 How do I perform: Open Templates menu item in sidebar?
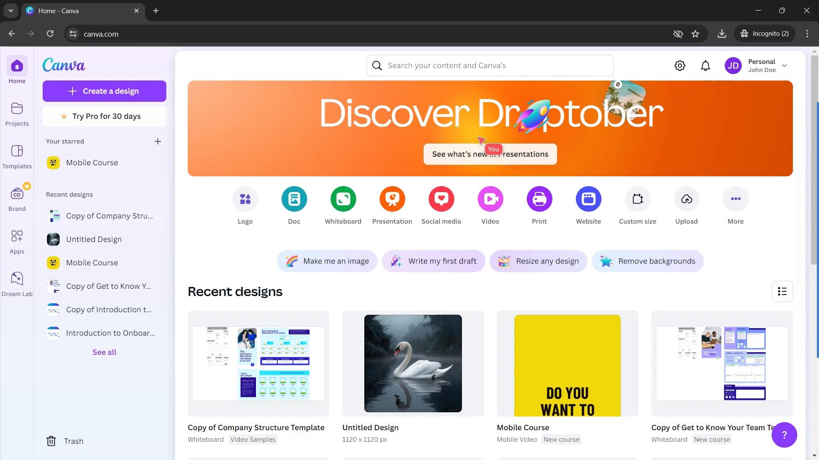click(17, 156)
